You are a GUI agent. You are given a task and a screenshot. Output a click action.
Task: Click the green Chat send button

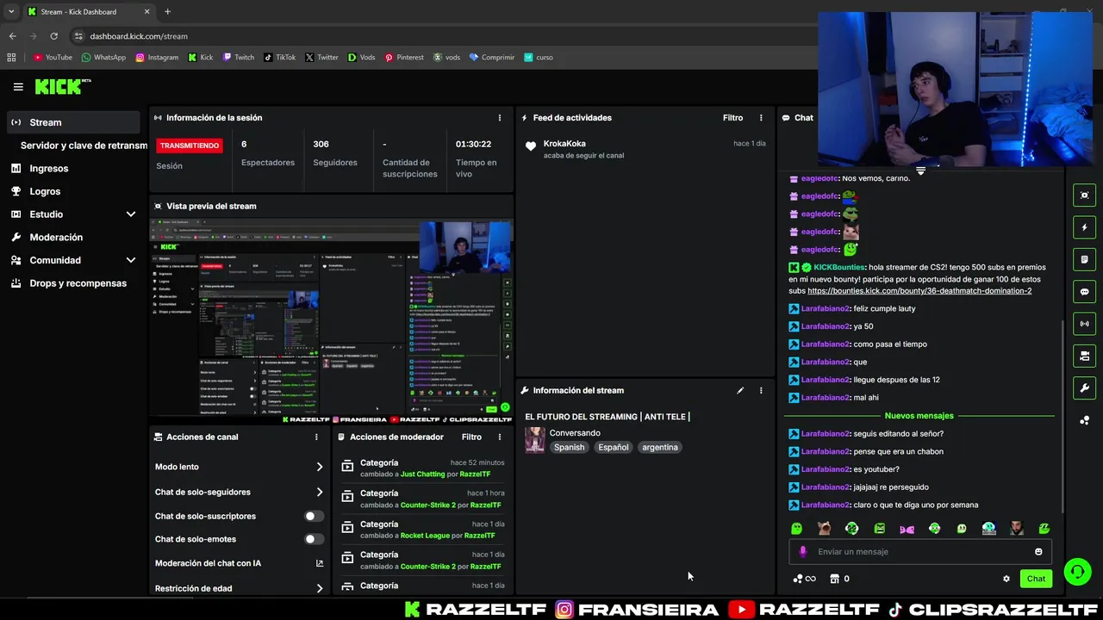[1036, 579]
